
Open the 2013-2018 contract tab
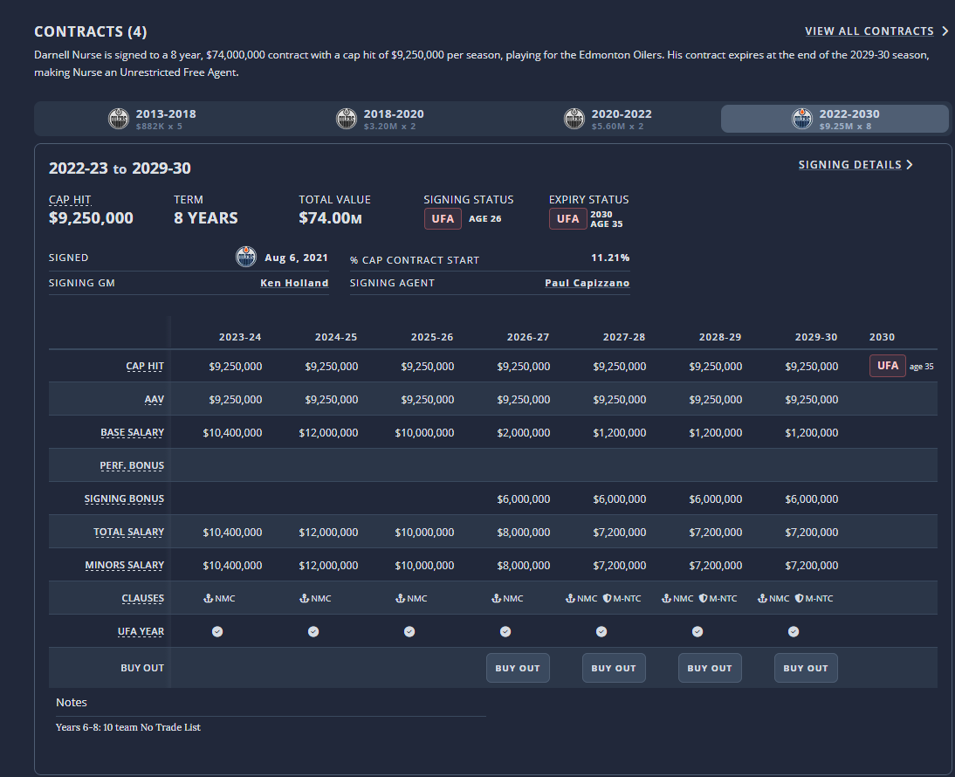pyautogui.click(x=151, y=119)
